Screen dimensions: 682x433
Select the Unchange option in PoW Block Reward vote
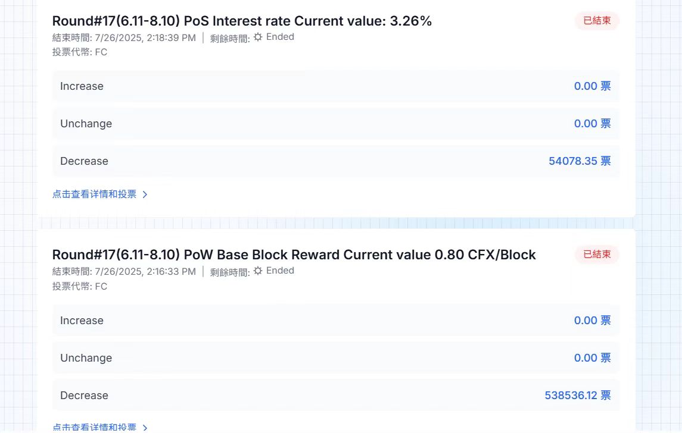(336, 357)
